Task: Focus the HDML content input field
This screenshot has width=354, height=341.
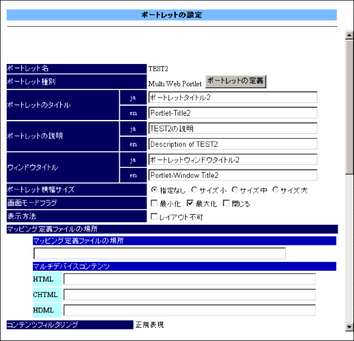Action: [189, 310]
